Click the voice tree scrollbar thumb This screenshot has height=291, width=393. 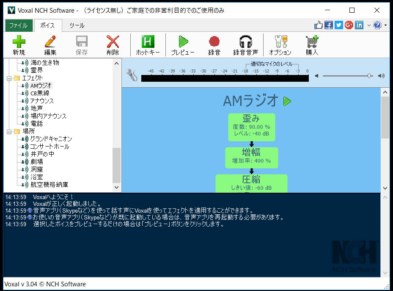click(117, 165)
